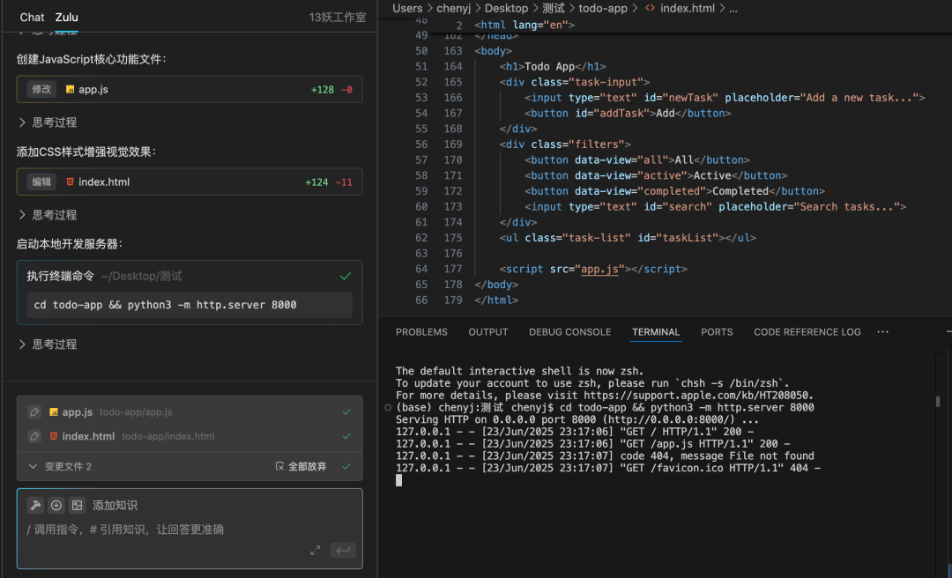Viewport: 952px width, 578px height.
Task: Click the sticky html lang="en" line
Action: point(524,25)
